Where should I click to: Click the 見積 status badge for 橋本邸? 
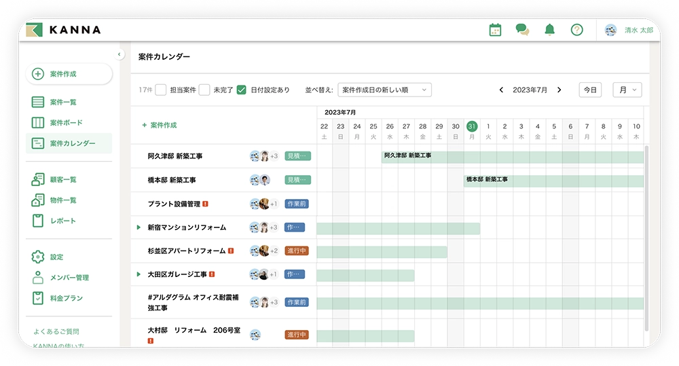point(297,180)
